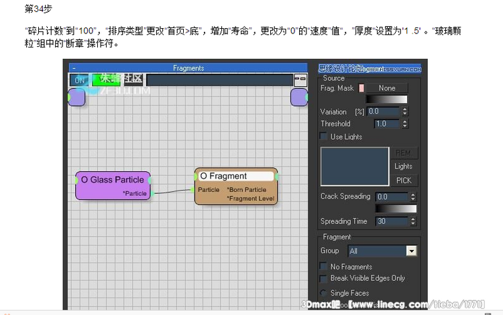Click the None button for Frag. Mask
Screen dimensions: 503x315
tap(387, 88)
